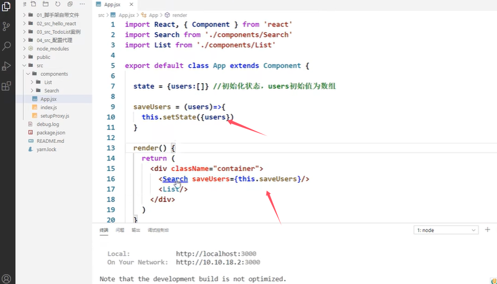
Task: Click the 'react' module string on line 1
Action: click(278, 25)
